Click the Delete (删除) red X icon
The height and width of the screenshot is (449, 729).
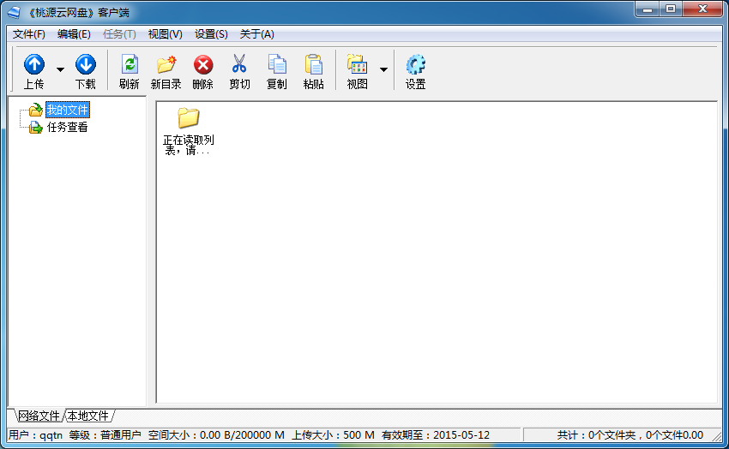[203, 66]
